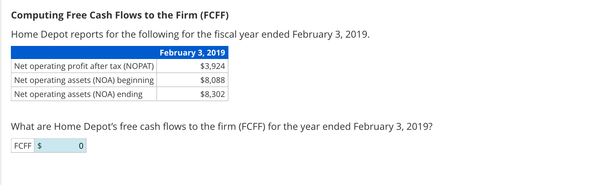Click the empty cell beside NOPAT label
This screenshot has height=185, width=601.
(x=173, y=66)
